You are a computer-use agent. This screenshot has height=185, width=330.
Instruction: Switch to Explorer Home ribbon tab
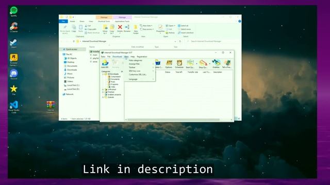pyautogui.click(x=72, y=22)
